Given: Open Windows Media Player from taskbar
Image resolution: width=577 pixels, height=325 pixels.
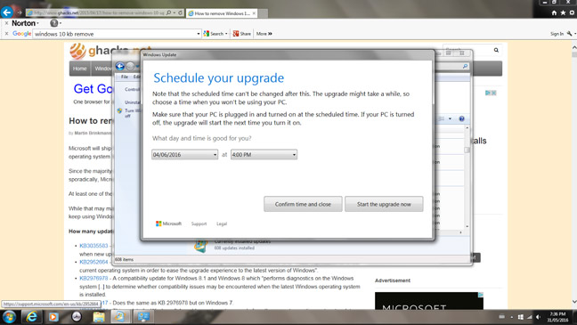Looking at the screenshot, I should point(53,317).
